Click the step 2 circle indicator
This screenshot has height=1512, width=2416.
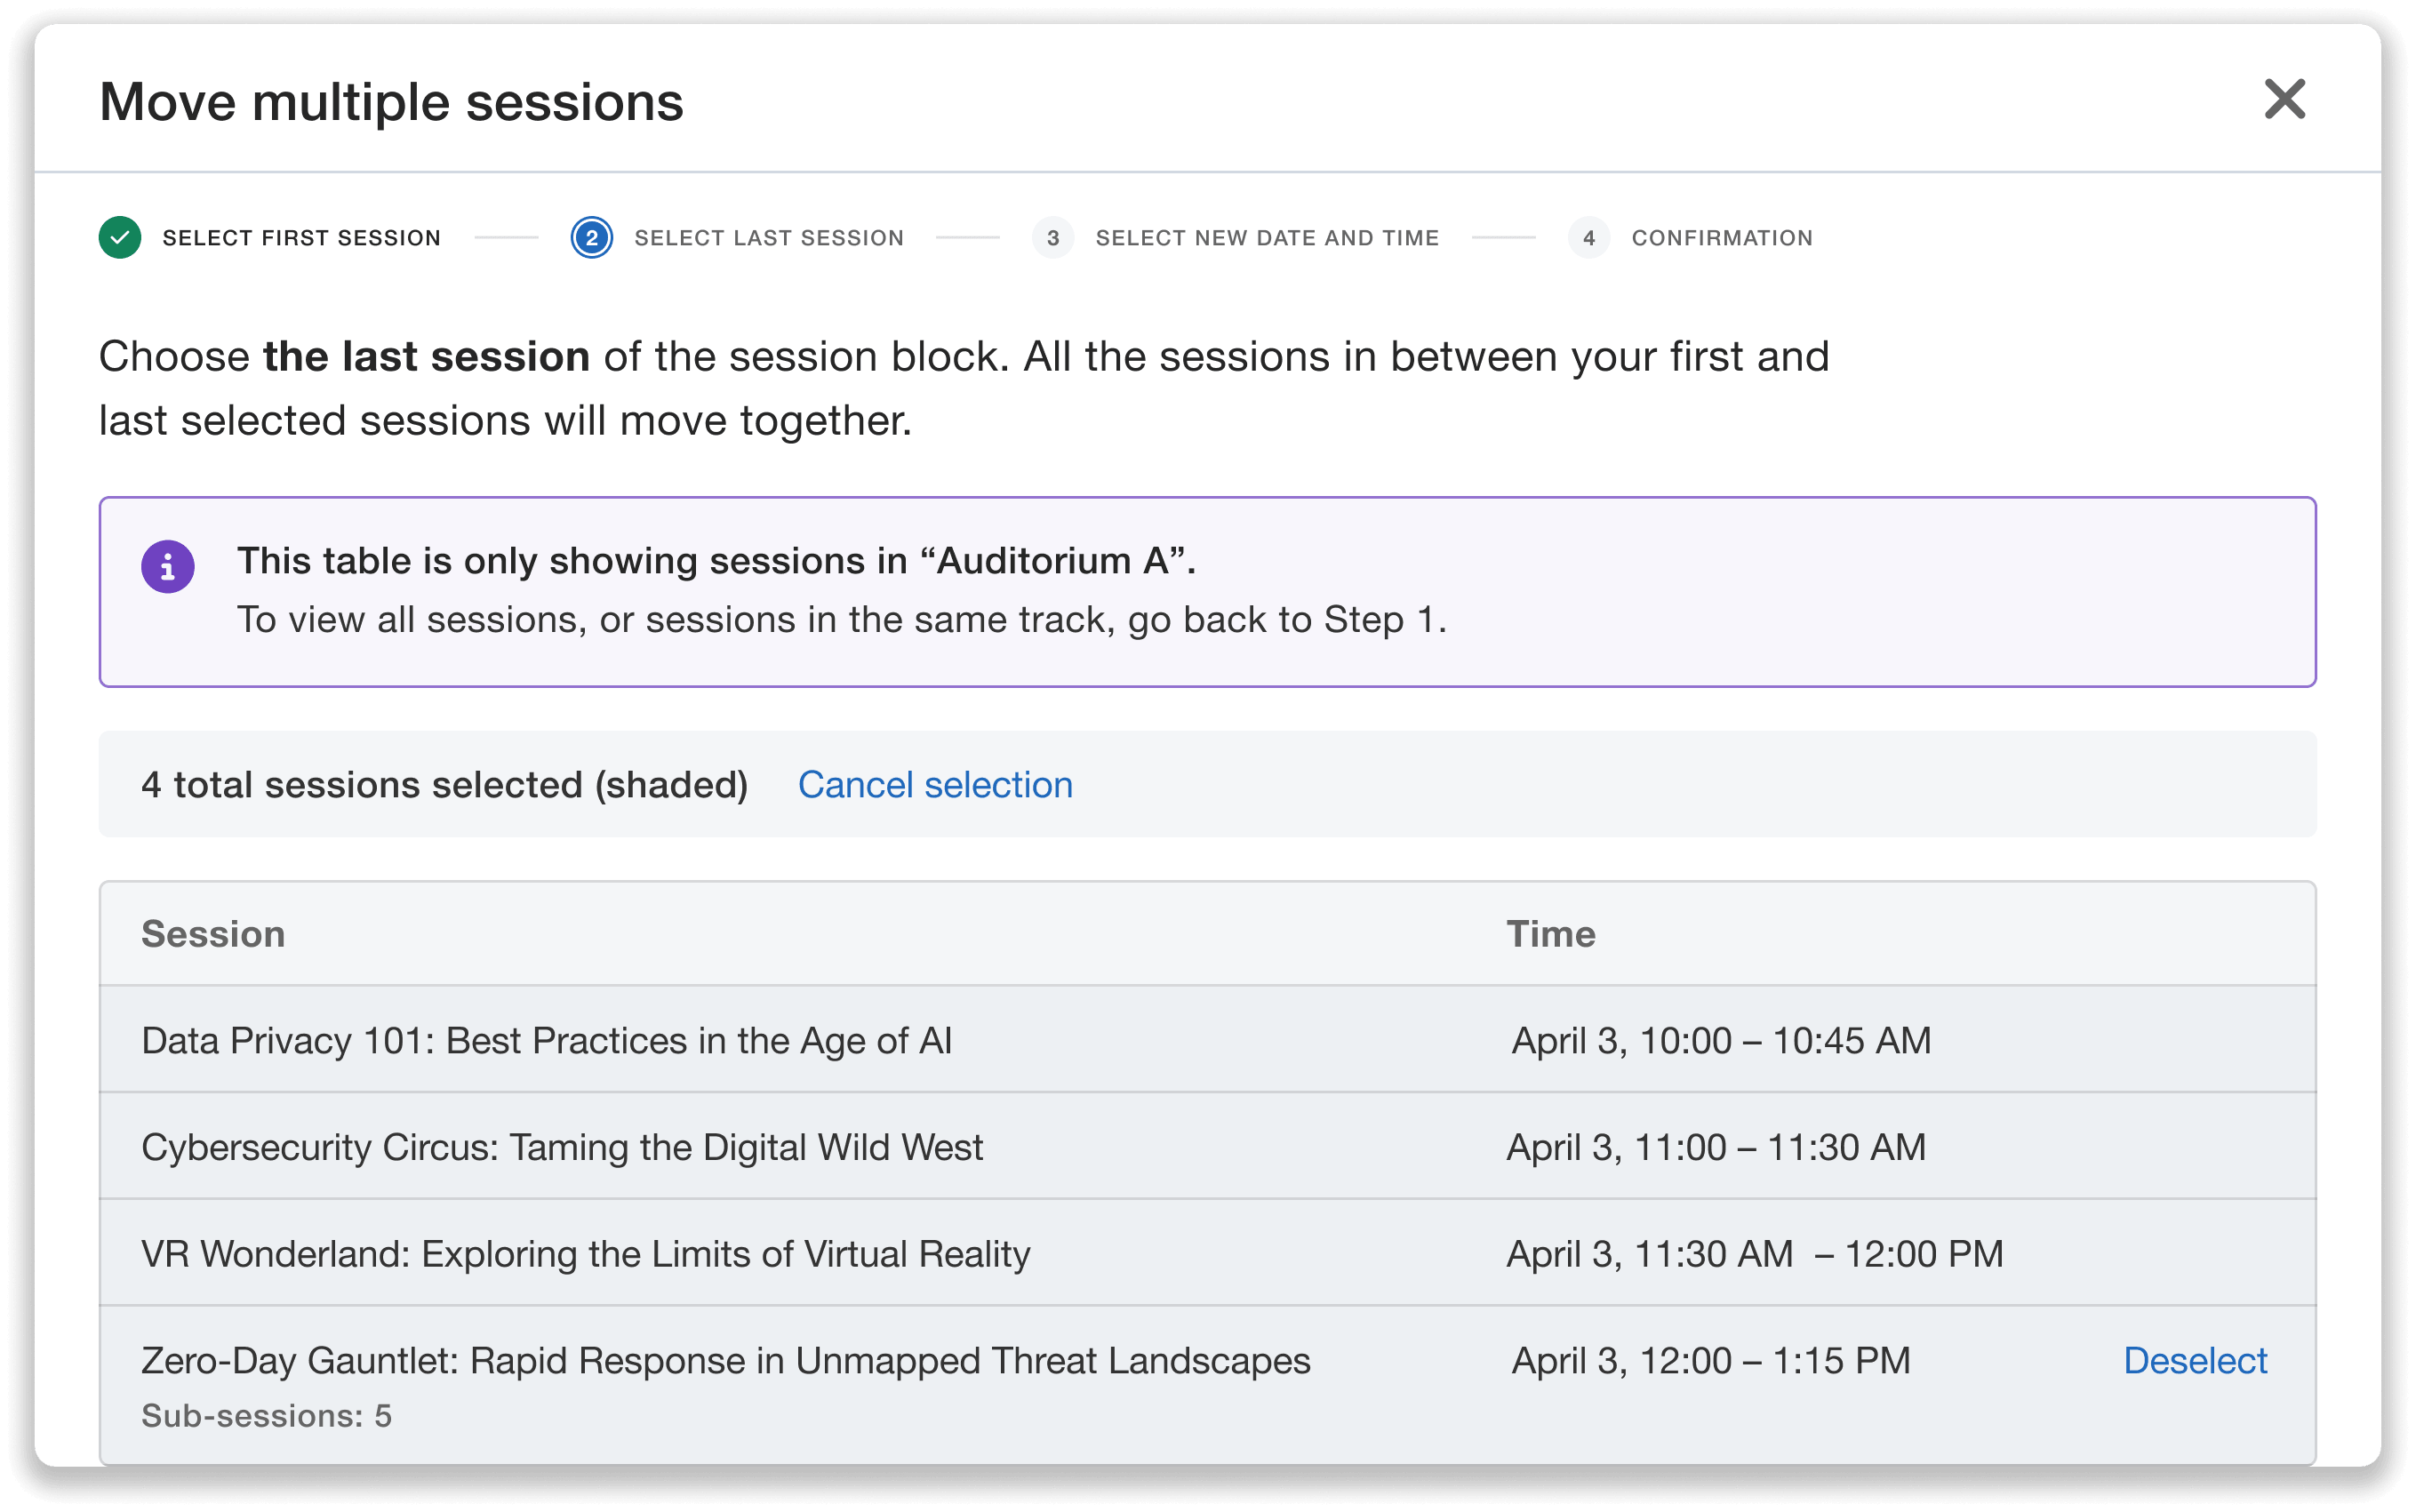(591, 237)
